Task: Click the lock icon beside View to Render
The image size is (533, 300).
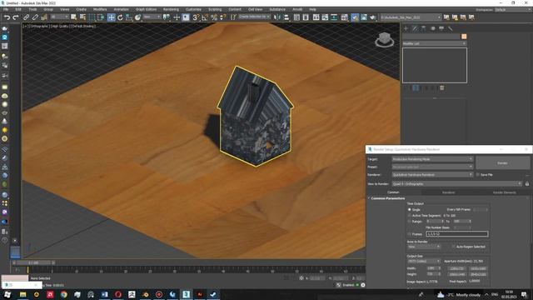Action: tap(527, 183)
